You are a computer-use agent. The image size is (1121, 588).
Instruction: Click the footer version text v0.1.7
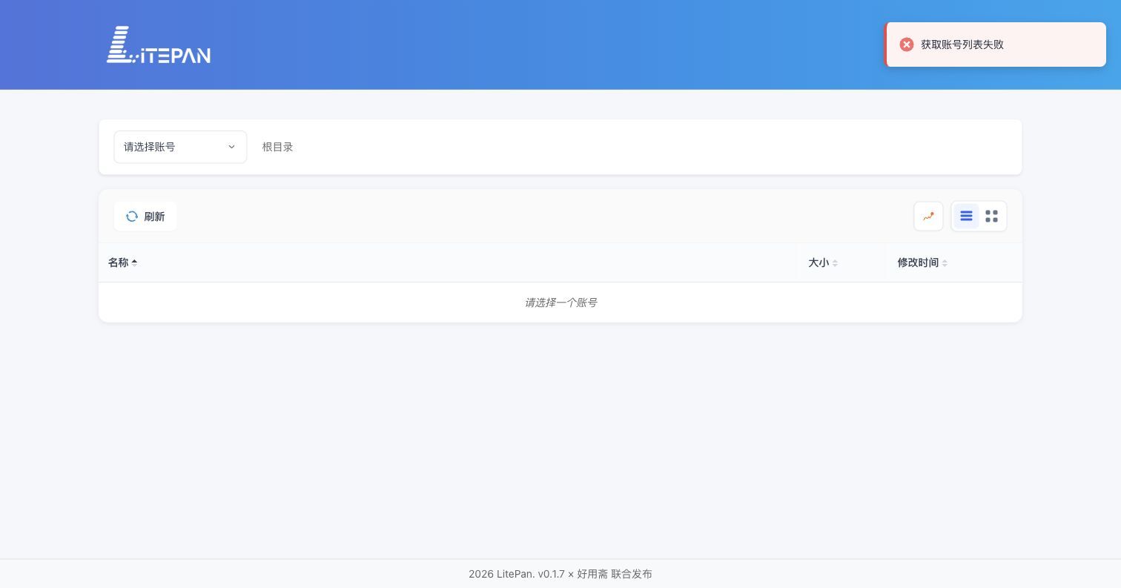(551, 574)
